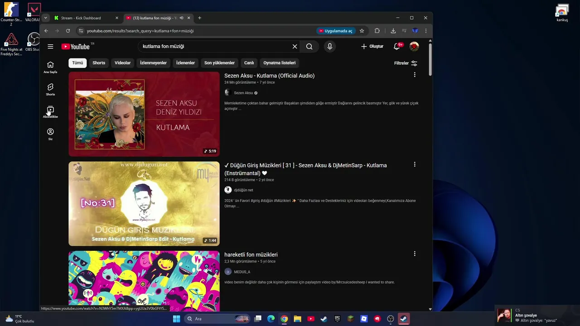Visit the Sezen Aksu channel link
Screen dimensions: 580x326
(x=243, y=93)
